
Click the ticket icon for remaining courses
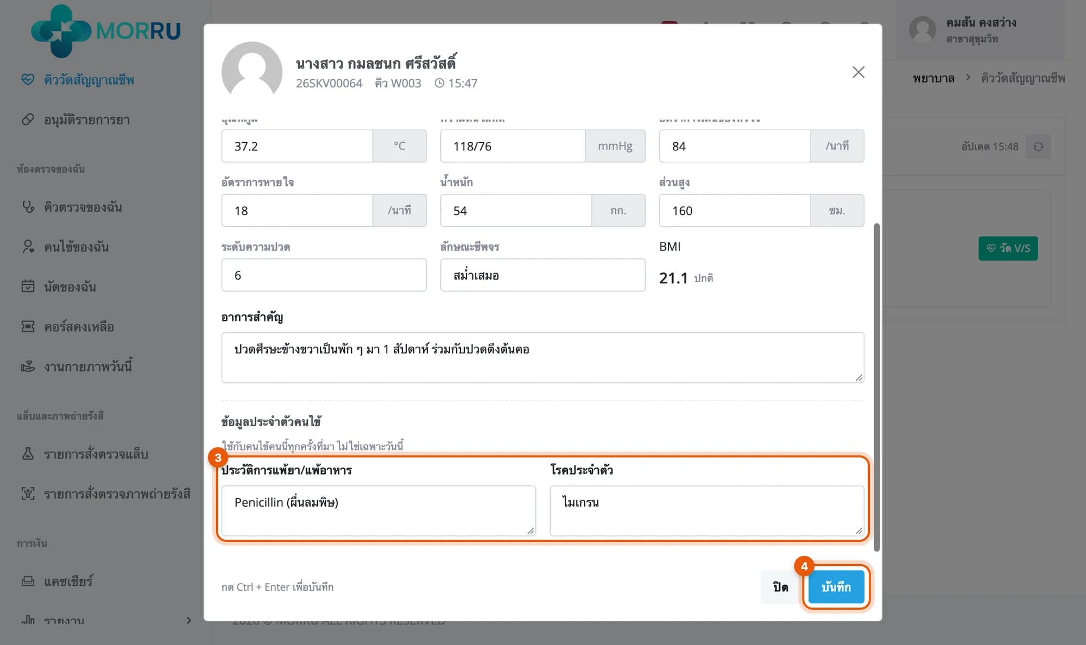pos(28,326)
